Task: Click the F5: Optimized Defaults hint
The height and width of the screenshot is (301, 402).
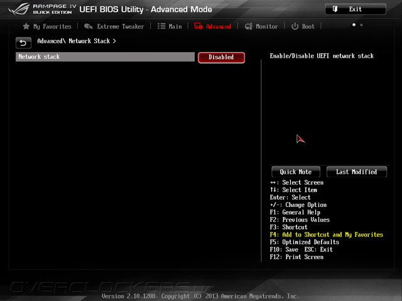Action: (x=304, y=242)
